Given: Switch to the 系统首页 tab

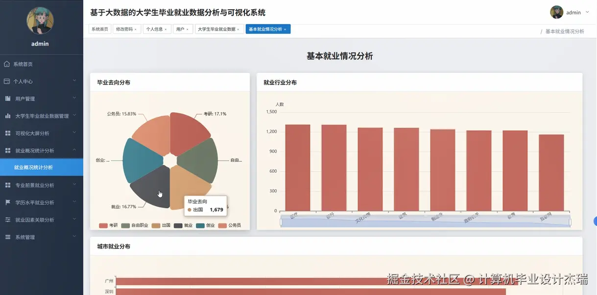Looking at the screenshot, I should point(100,29).
